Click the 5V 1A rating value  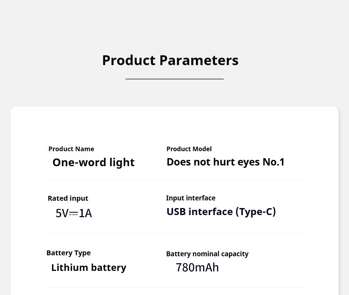(x=74, y=213)
